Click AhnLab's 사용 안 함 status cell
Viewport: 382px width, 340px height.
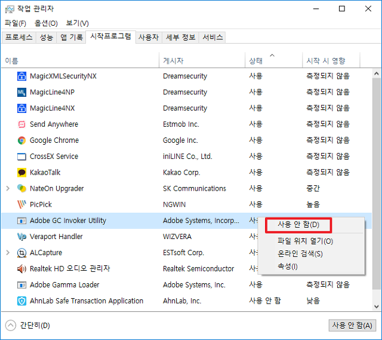[x=265, y=301]
